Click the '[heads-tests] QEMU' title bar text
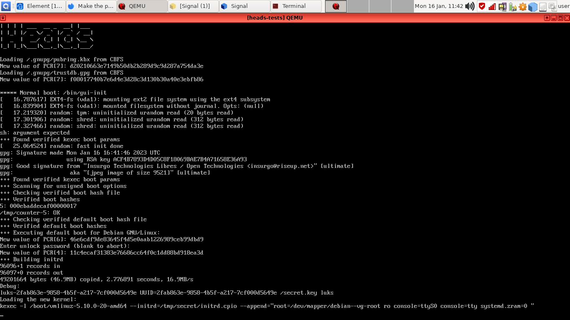This screenshot has width=570, height=320. 275,18
